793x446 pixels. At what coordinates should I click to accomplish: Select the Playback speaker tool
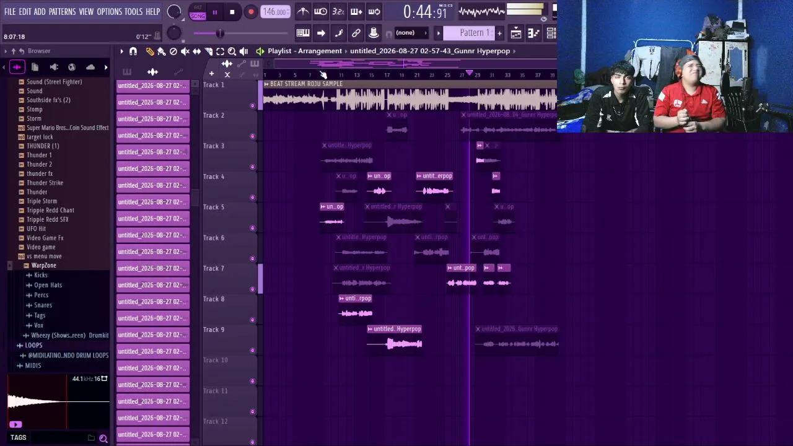[243, 51]
